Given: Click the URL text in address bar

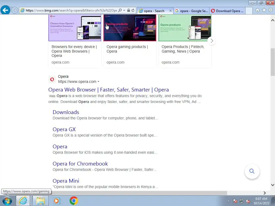Looking at the screenshot, I should coord(71,10).
